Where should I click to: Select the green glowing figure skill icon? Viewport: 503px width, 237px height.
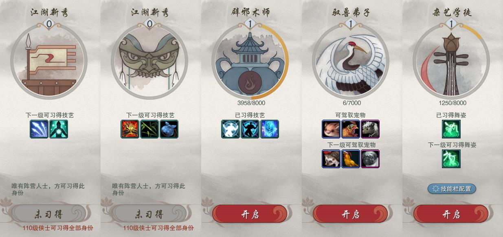tap(59, 129)
